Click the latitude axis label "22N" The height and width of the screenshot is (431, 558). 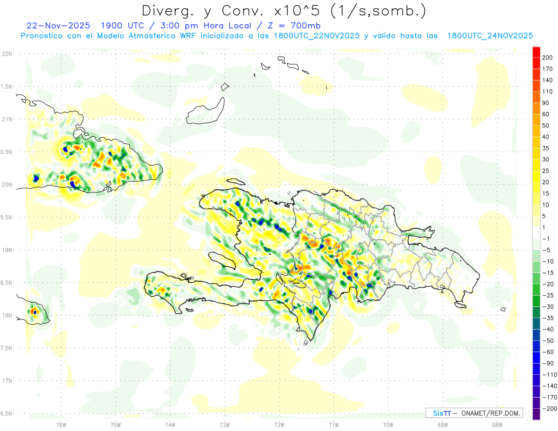point(7,54)
